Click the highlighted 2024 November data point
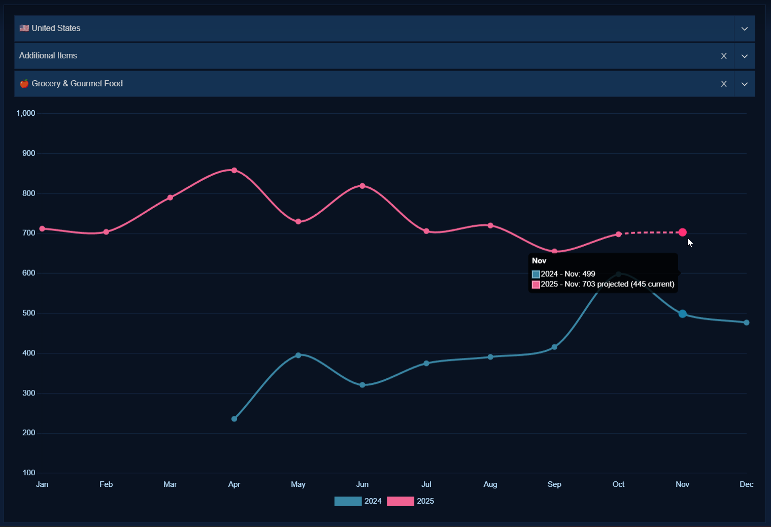Screen dimensions: 771x527 coord(682,314)
